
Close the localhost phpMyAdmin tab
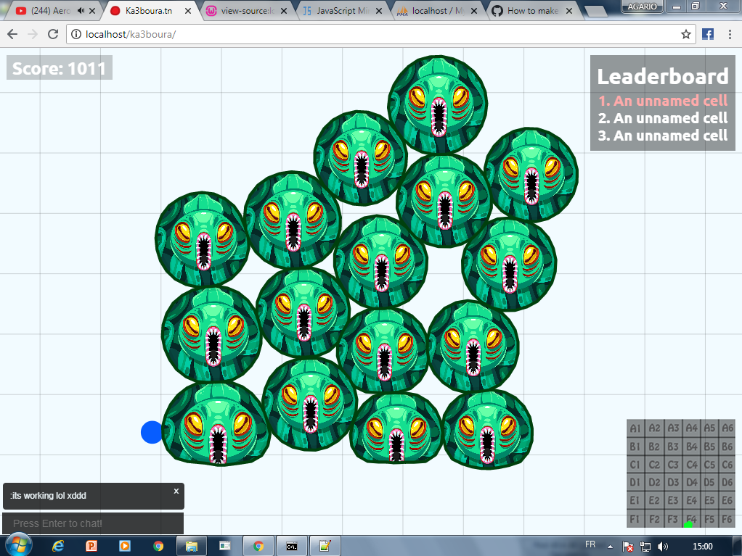click(473, 11)
